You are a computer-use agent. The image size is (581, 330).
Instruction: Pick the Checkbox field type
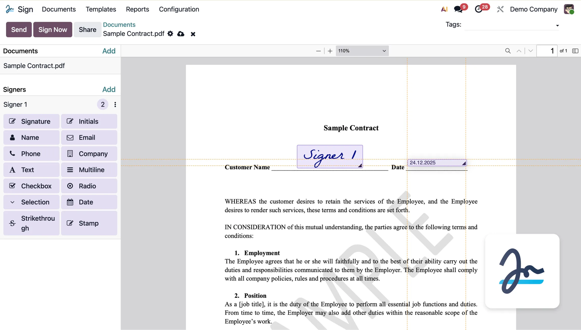[31, 186]
